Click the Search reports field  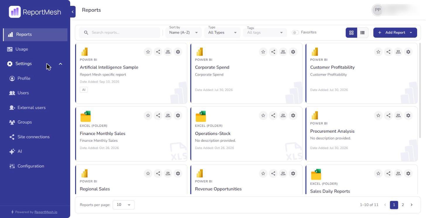(120, 32)
